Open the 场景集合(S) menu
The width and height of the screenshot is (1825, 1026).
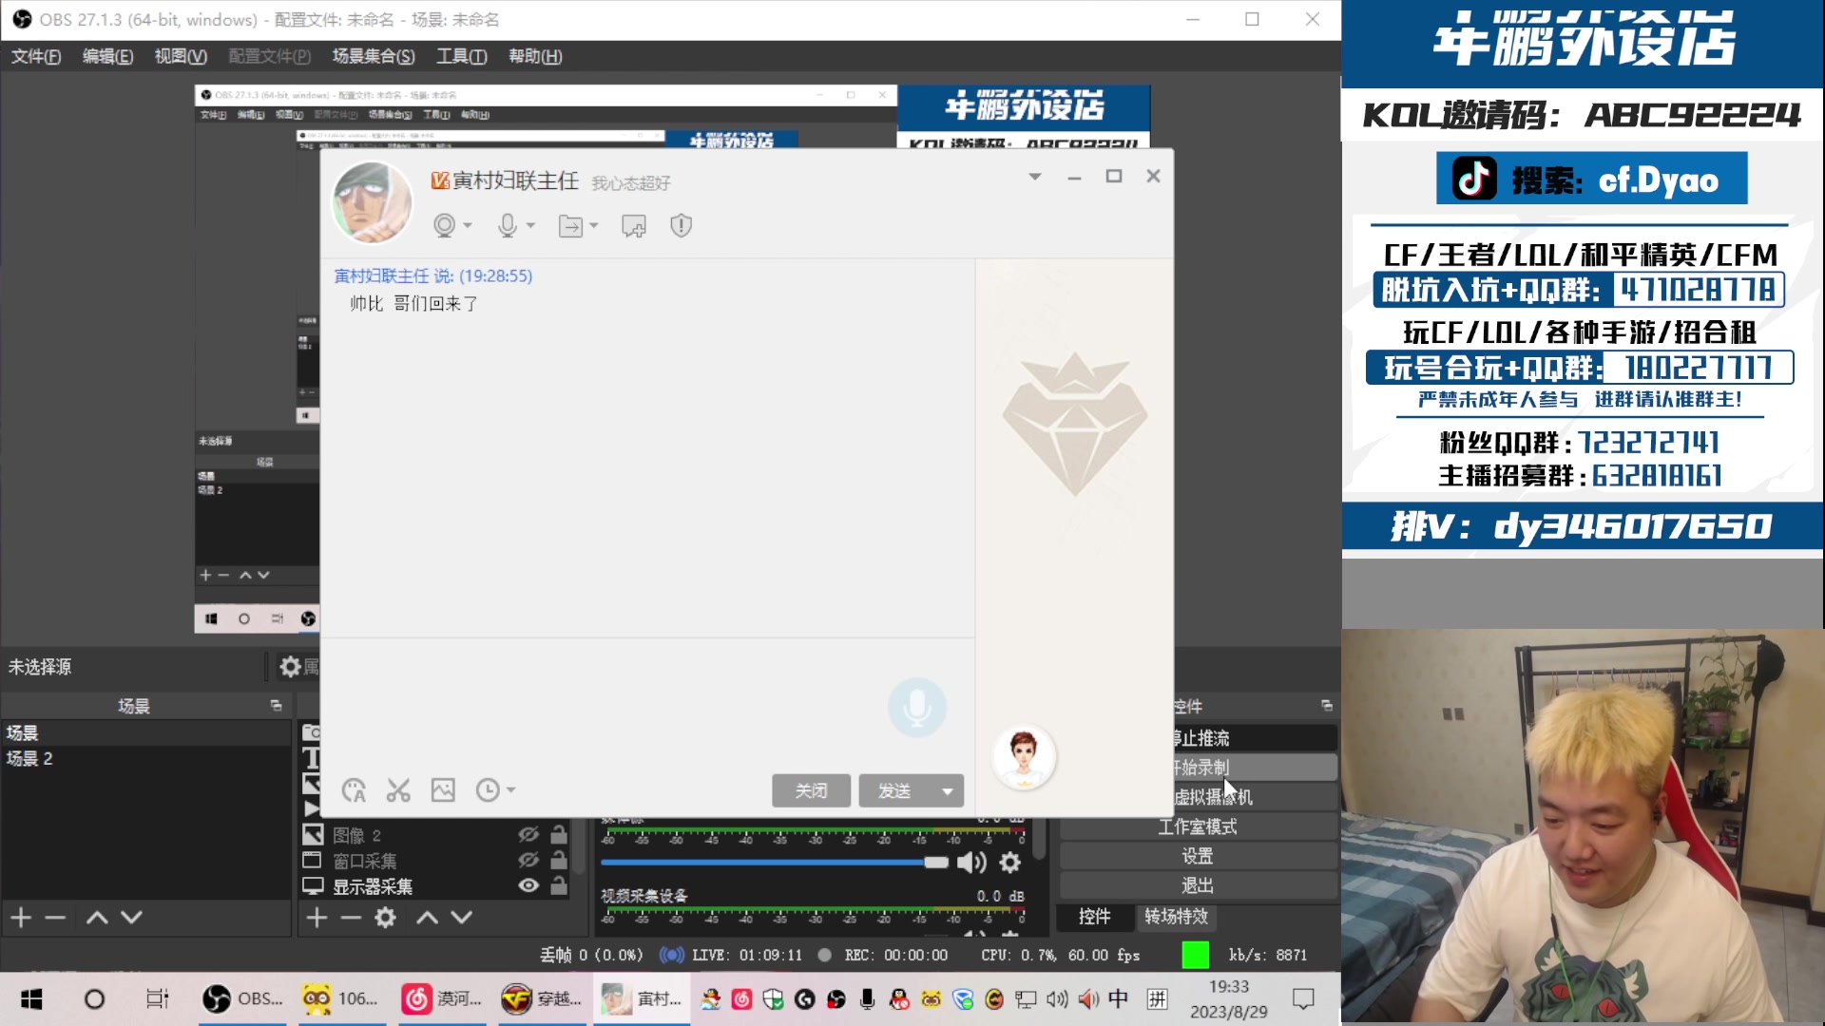[x=374, y=56]
